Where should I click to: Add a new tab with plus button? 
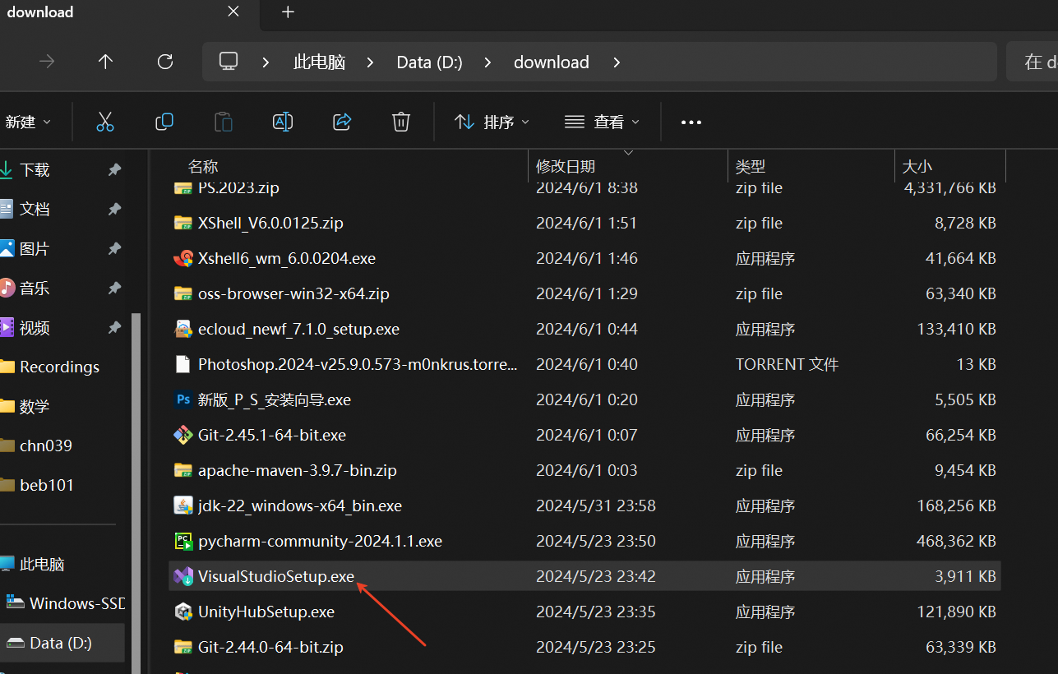click(288, 12)
